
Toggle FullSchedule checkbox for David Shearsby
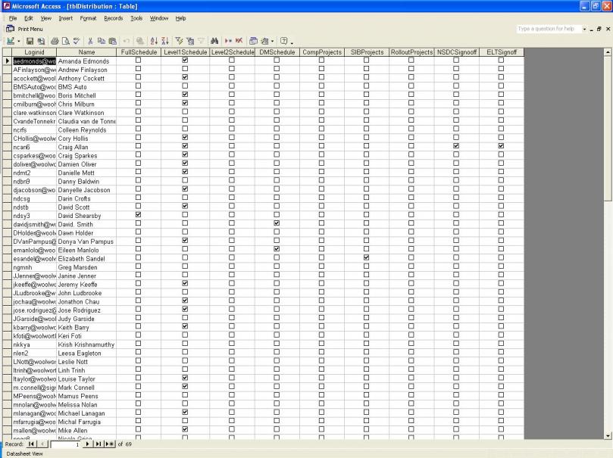click(138, 215)
